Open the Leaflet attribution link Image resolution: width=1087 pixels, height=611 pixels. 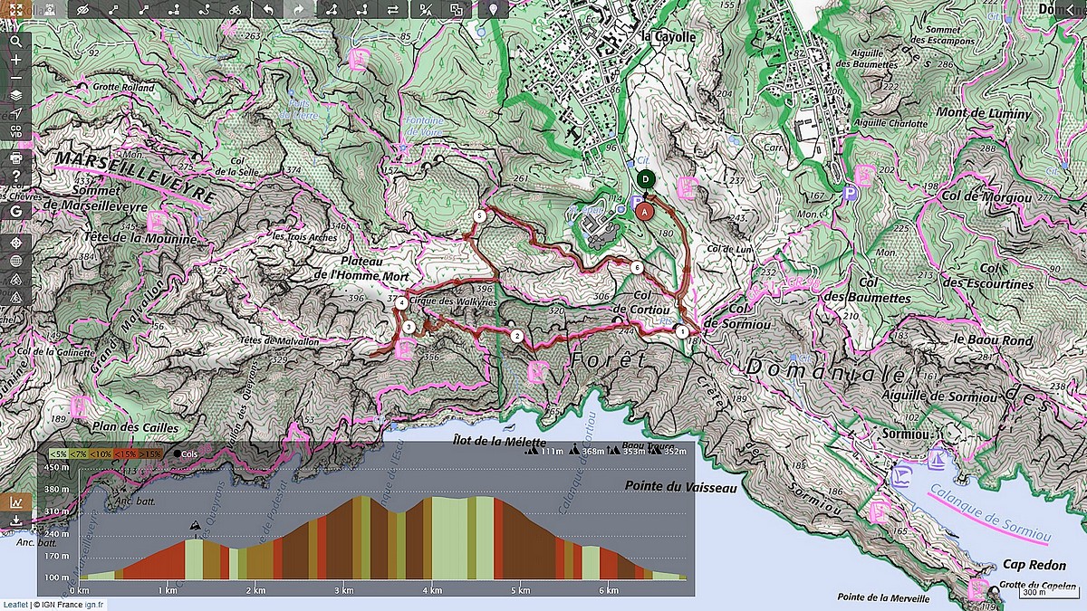tap(14, 605)
